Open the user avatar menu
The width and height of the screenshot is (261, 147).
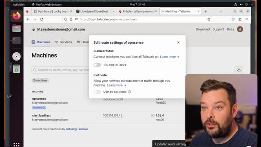point(240,29)
